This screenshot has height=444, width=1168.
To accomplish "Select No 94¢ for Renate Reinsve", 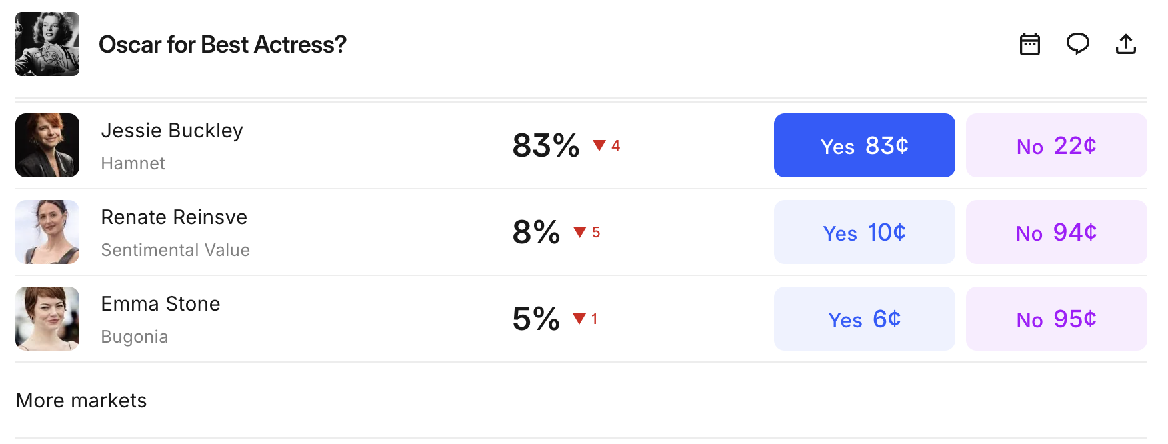I will 1056,232.
